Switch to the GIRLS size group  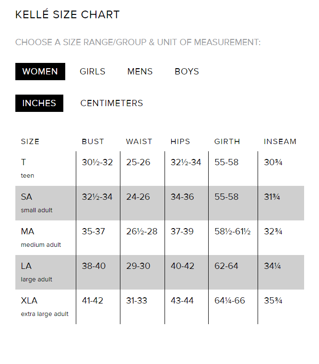click(x=93, y=72)
